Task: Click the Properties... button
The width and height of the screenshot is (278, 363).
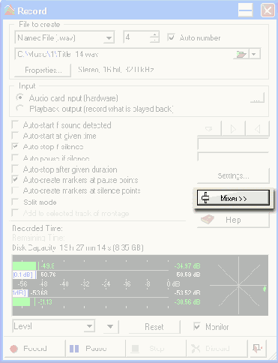Action: (x=43, y=70)
